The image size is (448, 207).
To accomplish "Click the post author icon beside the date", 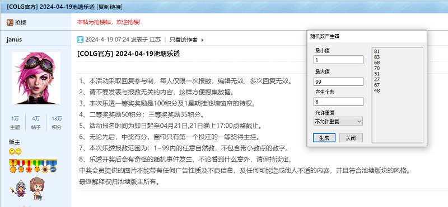I will [x=80, y=40].
